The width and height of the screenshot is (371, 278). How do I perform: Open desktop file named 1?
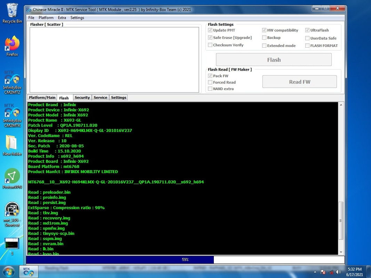(12, 246)
